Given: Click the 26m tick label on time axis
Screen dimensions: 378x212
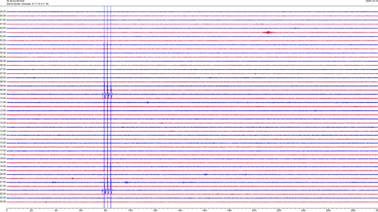Looking at the screenshot, I should (328, 210).
